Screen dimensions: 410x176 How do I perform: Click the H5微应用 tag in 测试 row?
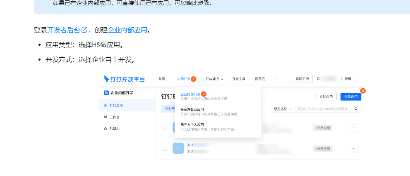323,149
